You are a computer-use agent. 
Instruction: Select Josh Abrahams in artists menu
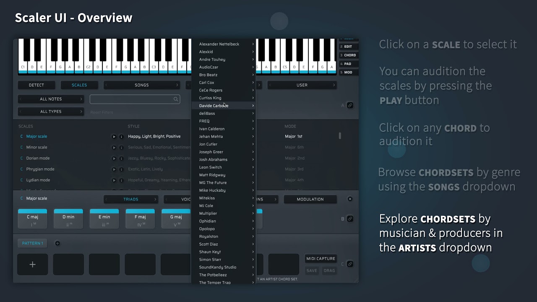224,159
